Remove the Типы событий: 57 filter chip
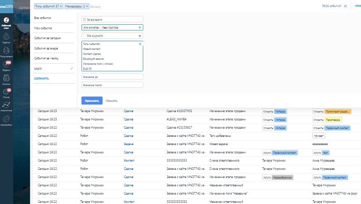 pos(61,6)
